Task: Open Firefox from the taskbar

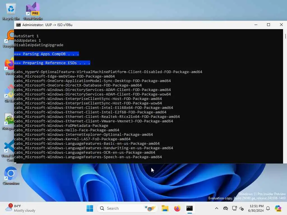Action: (177, 208)
